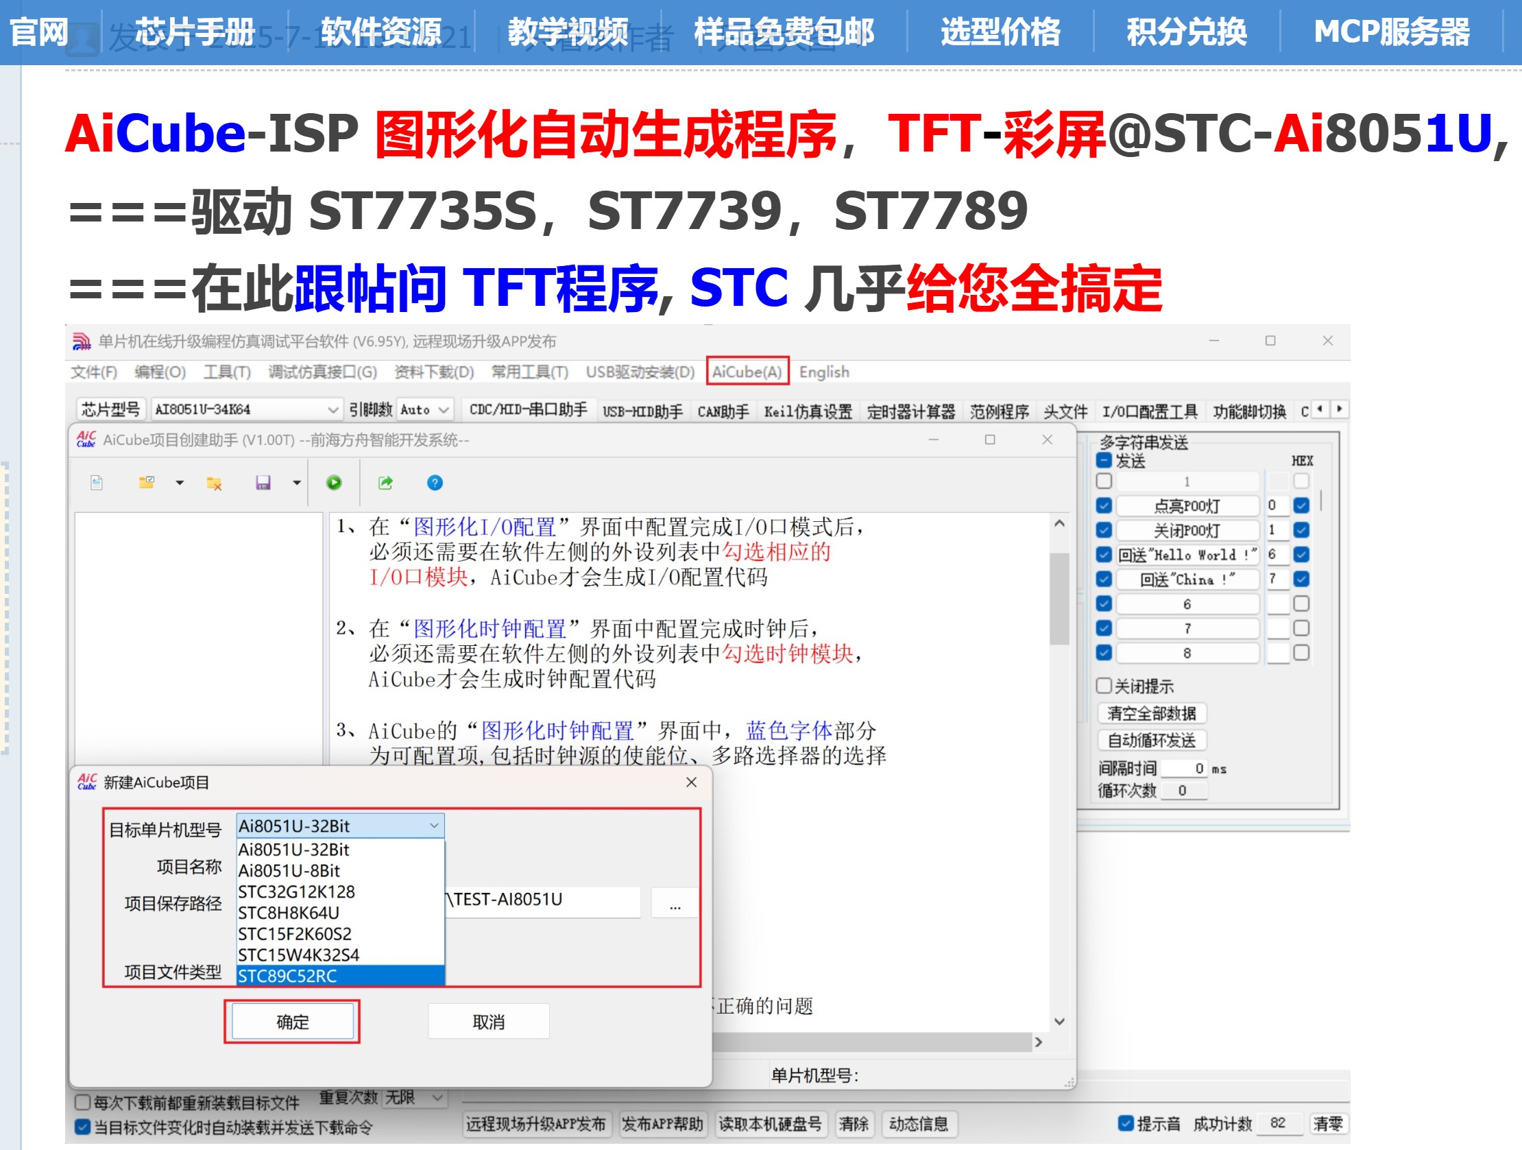Click the open project folder icon
1522x1150 pixels.
(147, 483)
